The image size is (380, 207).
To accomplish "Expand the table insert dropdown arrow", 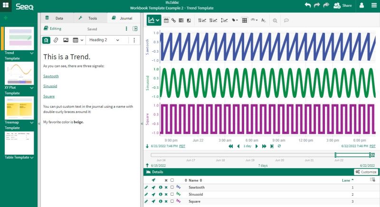I will 82,40.
